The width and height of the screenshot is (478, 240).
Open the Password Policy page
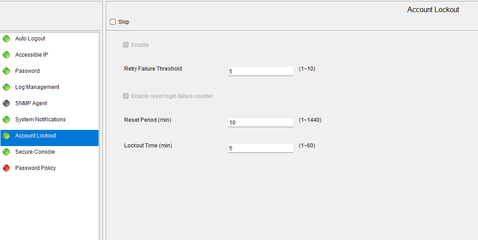[x=36, y=168]
